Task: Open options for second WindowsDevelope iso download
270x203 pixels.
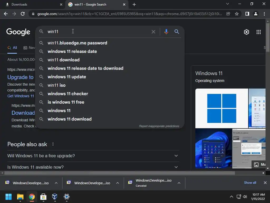Action: [x=118, y=183]
